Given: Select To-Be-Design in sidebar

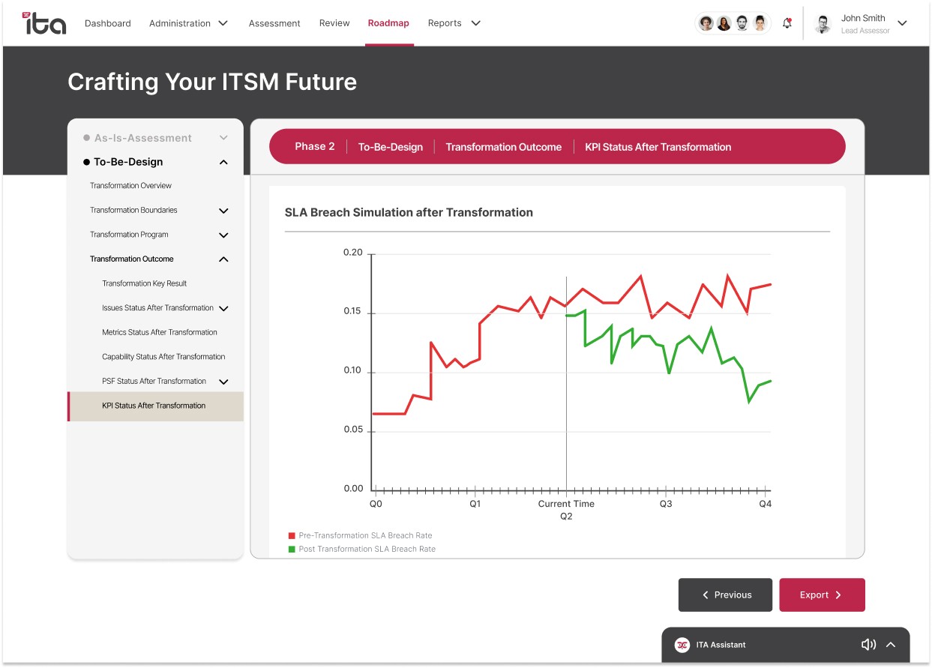Looking at the screenshot, I should (x=128, y=162).
